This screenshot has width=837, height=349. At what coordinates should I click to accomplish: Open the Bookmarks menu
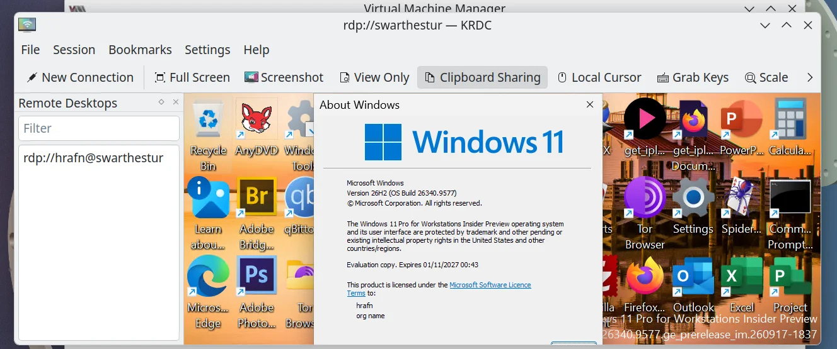click(140, 50)
